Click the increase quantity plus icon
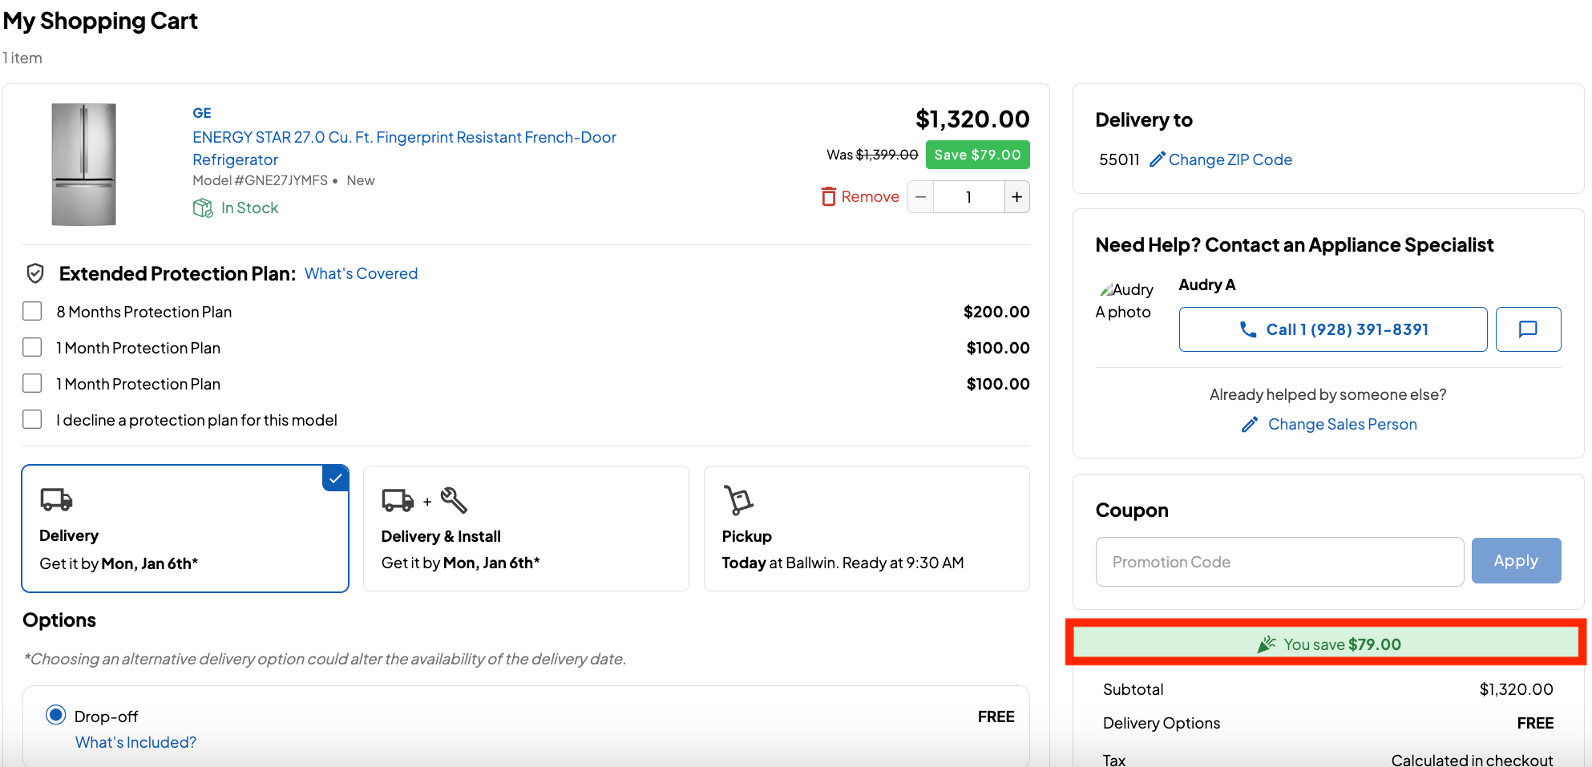Viewport: 1592px width, 767px height. (1016, 197)
